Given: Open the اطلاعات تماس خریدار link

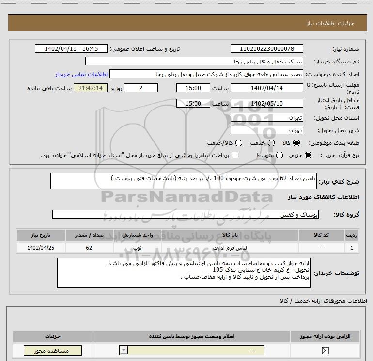Looking at the screenshot, I should coord(81,74).
